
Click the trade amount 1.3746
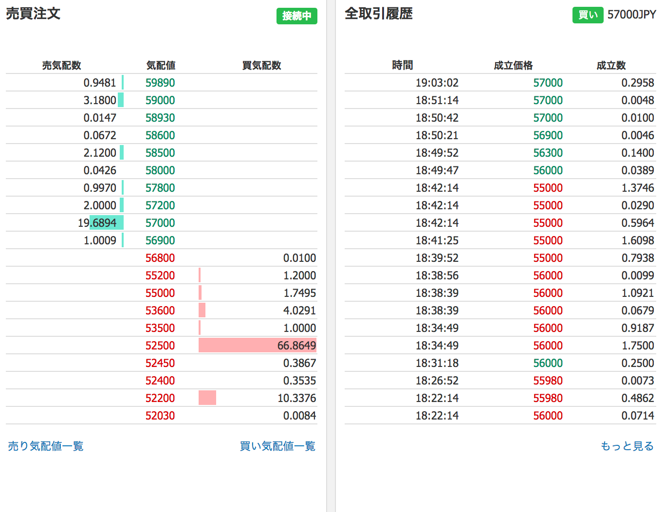click(x=638, y=188)
